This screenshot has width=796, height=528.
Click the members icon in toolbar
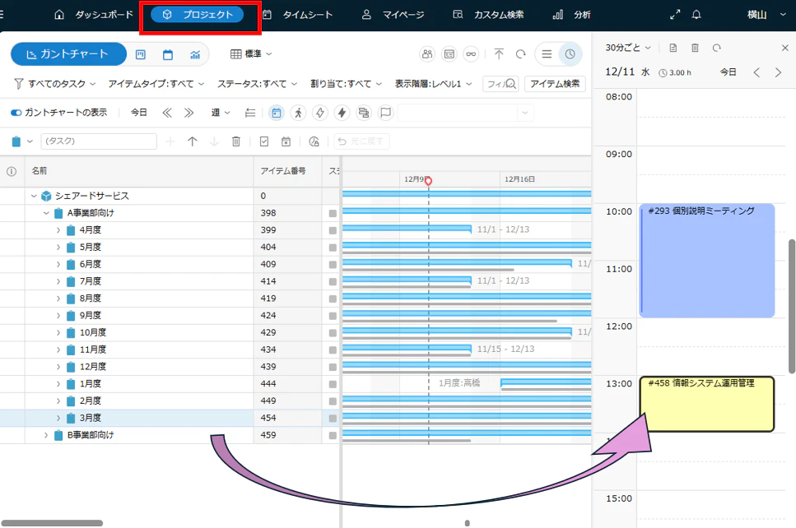click(427, 53)
